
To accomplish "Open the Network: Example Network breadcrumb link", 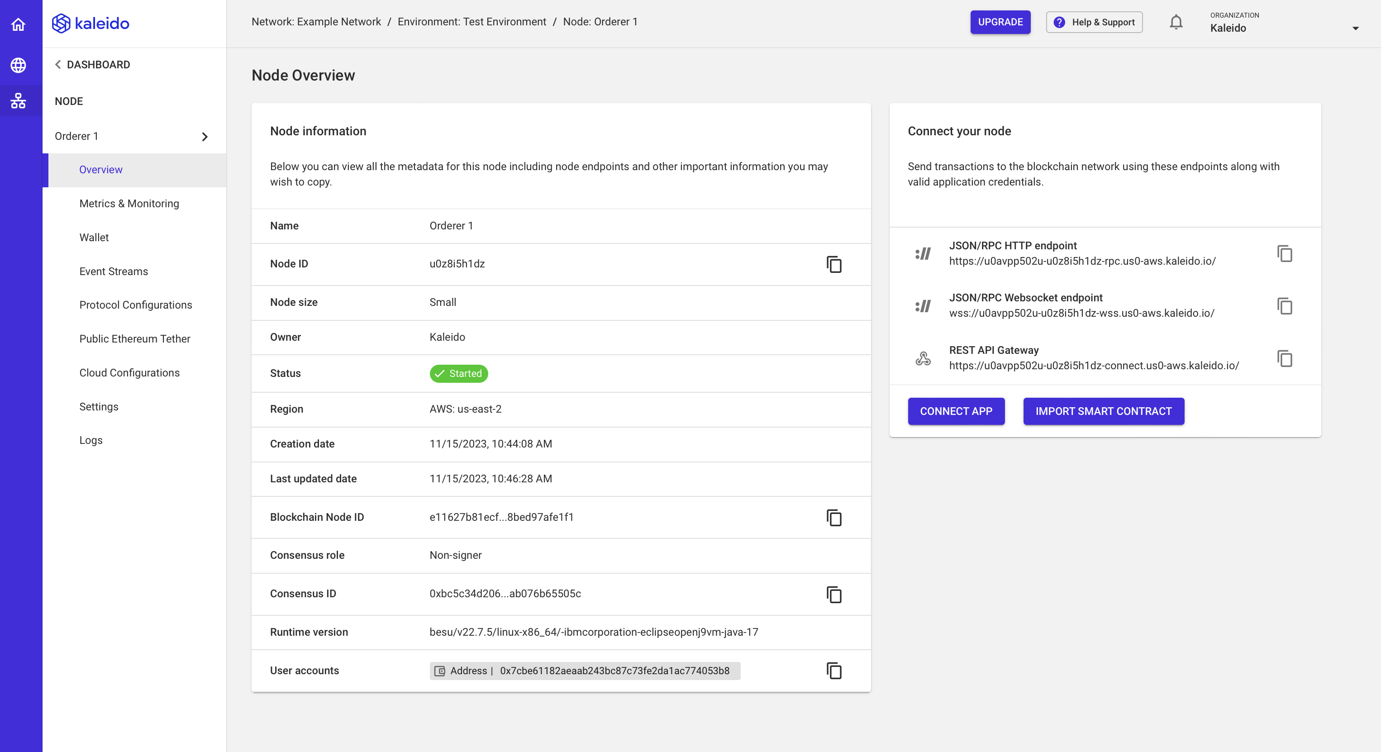I will [317, 21].
